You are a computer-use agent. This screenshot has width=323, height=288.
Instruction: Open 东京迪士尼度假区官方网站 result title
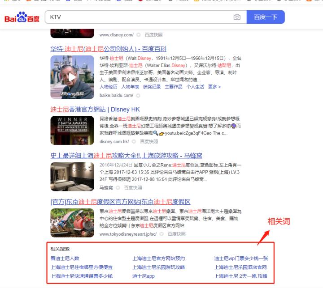point(120,202)
